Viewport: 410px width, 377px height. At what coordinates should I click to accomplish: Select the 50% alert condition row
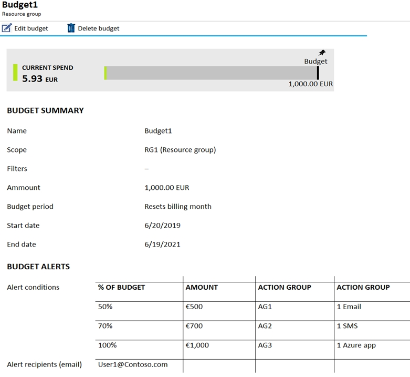coord(253,311)
